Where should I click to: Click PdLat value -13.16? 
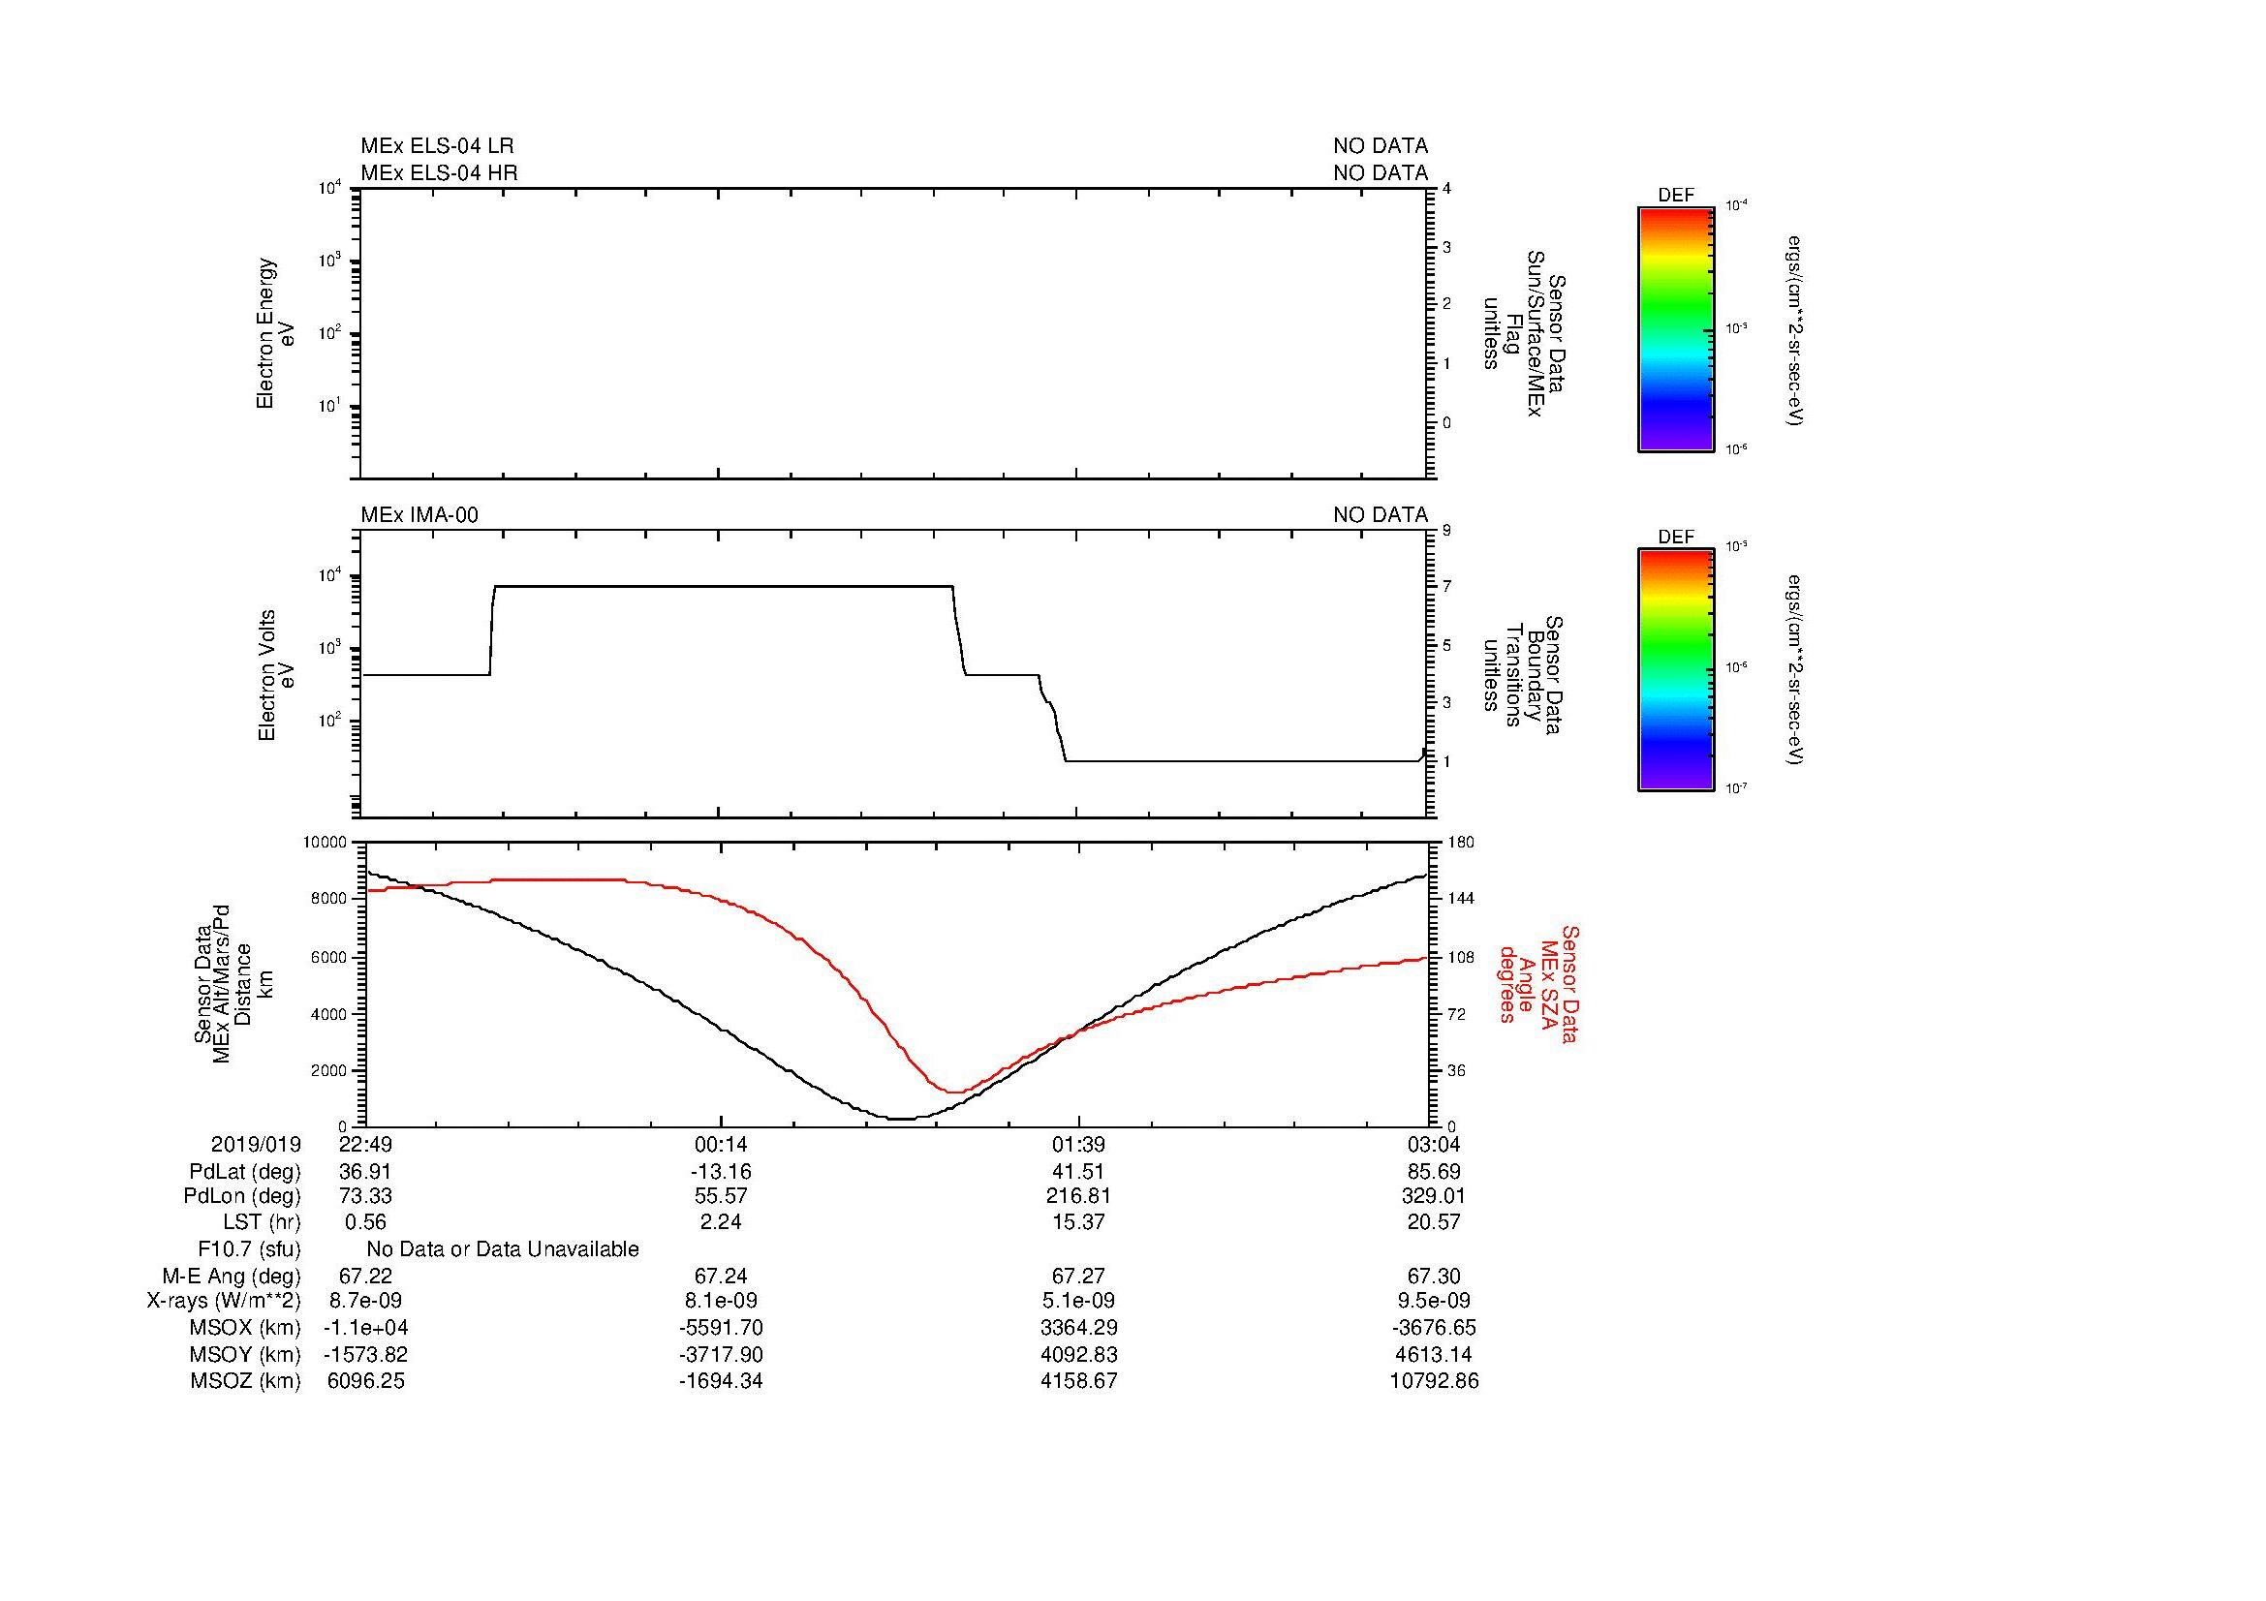tap(722, 1172)
